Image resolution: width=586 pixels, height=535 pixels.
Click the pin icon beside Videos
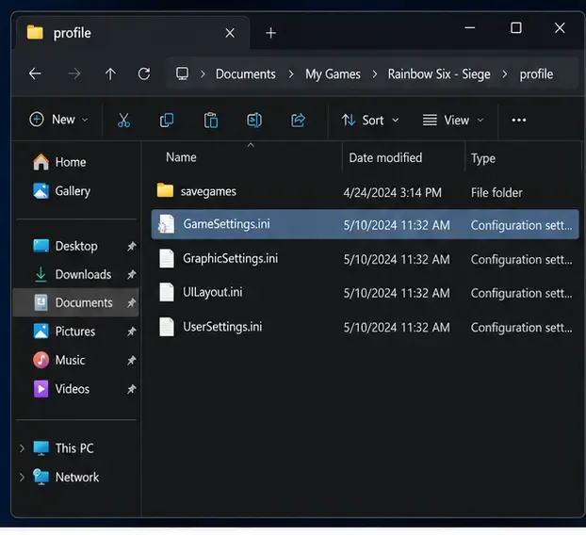pos(131,389)
